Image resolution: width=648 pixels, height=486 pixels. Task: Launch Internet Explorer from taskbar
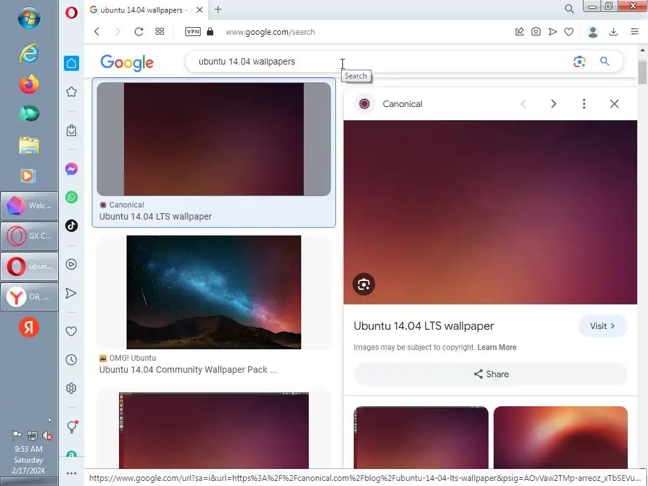(x=29, y=53)
